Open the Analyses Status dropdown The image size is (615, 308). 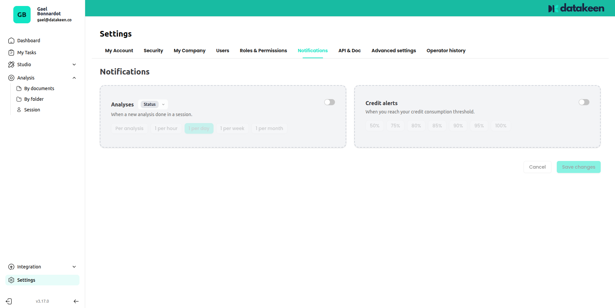[153, 104]
